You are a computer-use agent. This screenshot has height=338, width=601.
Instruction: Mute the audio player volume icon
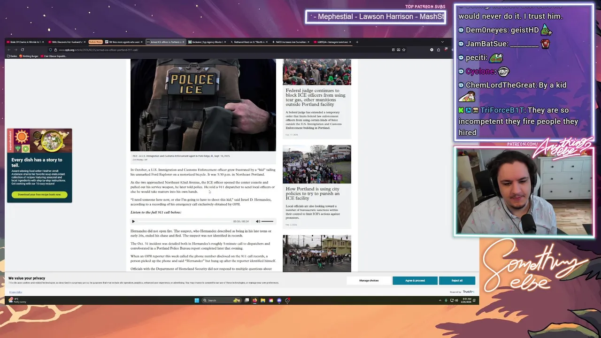(258, 221)
